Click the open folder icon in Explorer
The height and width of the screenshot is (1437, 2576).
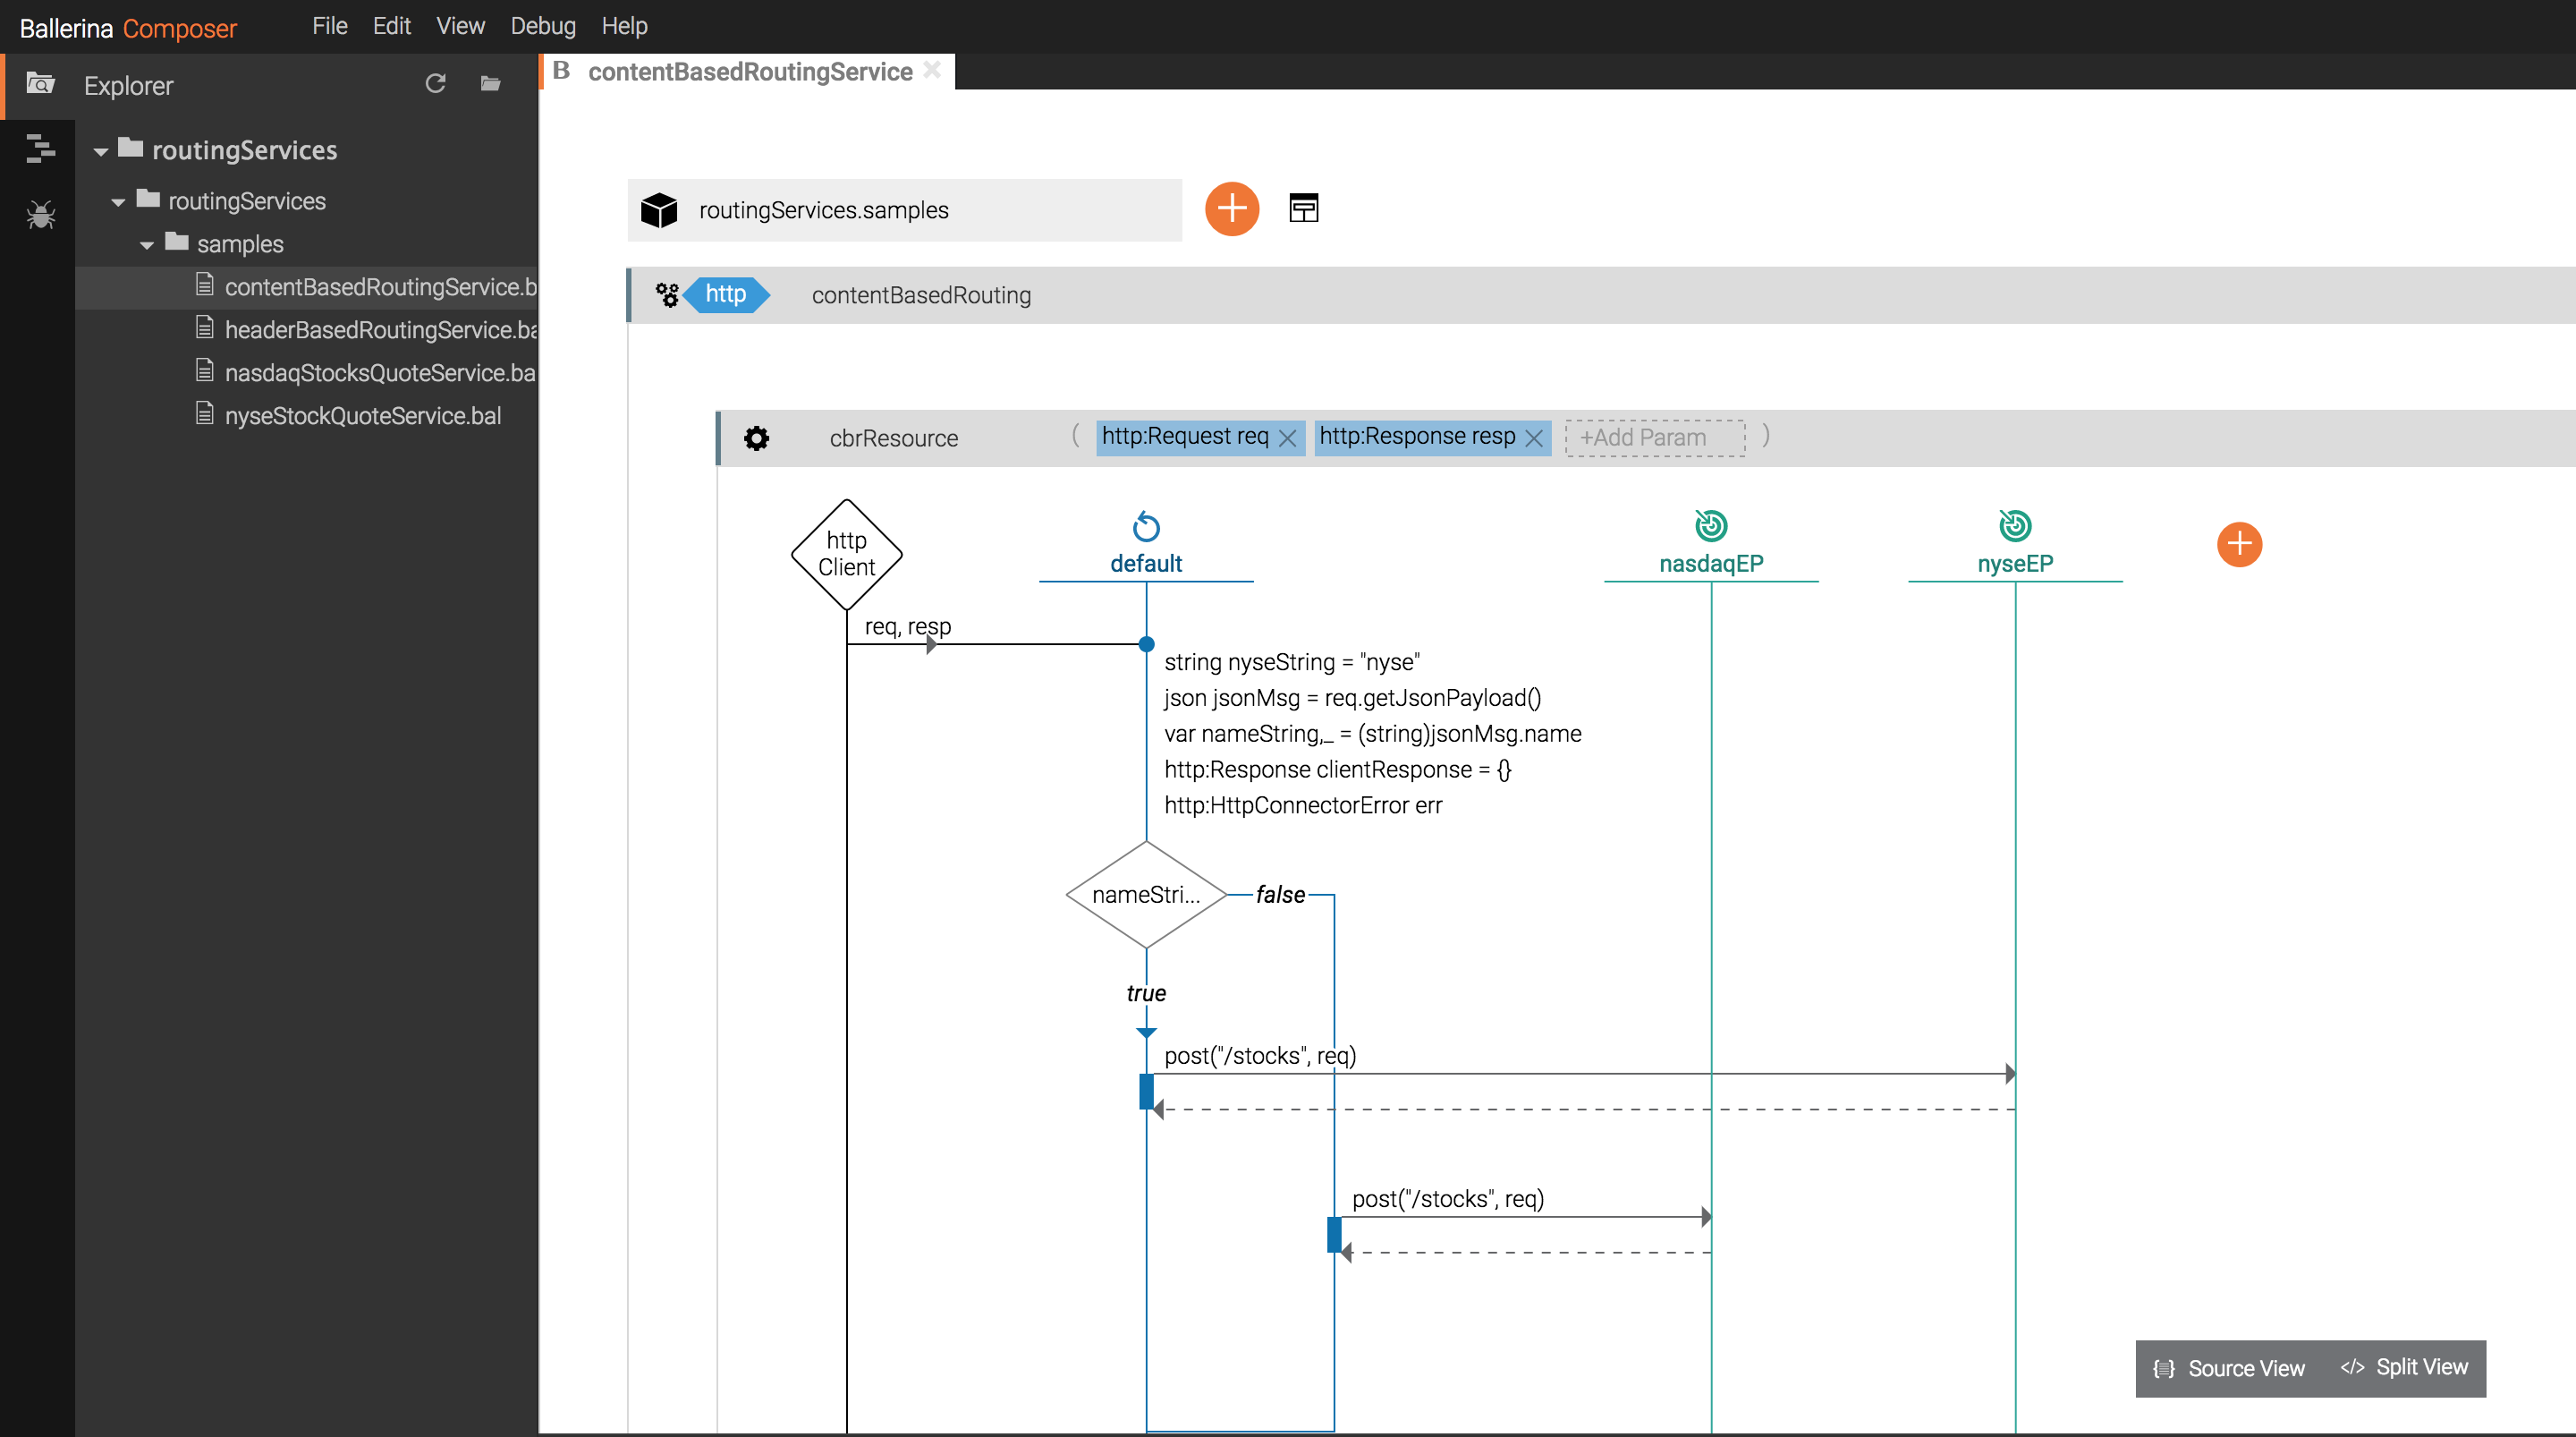(490, 84)
